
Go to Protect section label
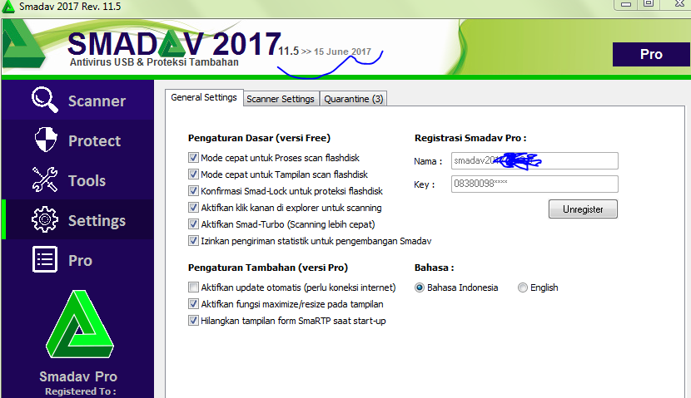[x=94, y=141]
